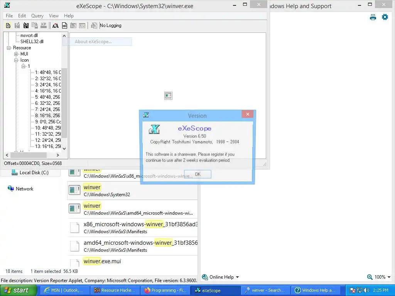
Task: Click the eXeScope title bar app icon
Action: coord(7,5)
